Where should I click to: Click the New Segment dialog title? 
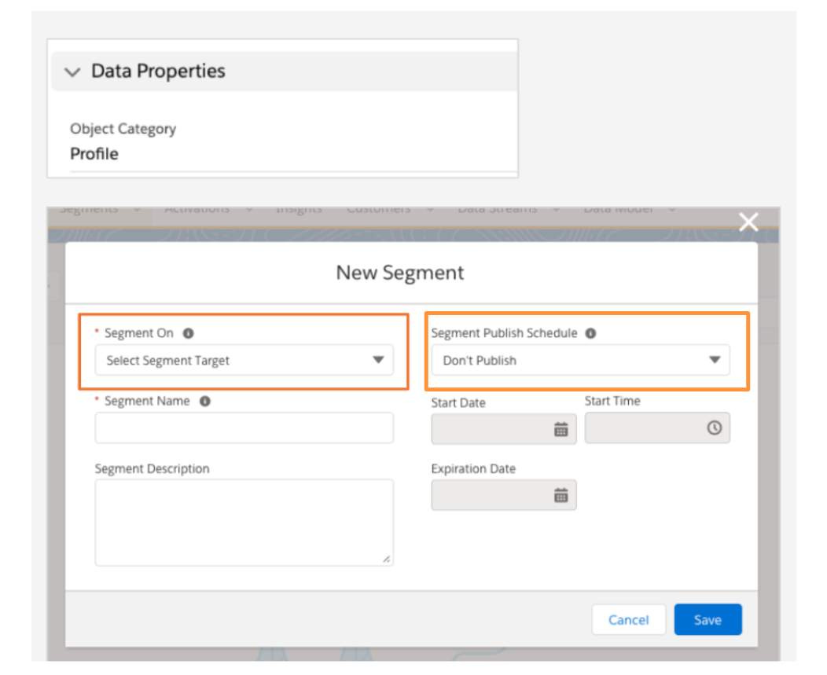[x=400, y=273]
